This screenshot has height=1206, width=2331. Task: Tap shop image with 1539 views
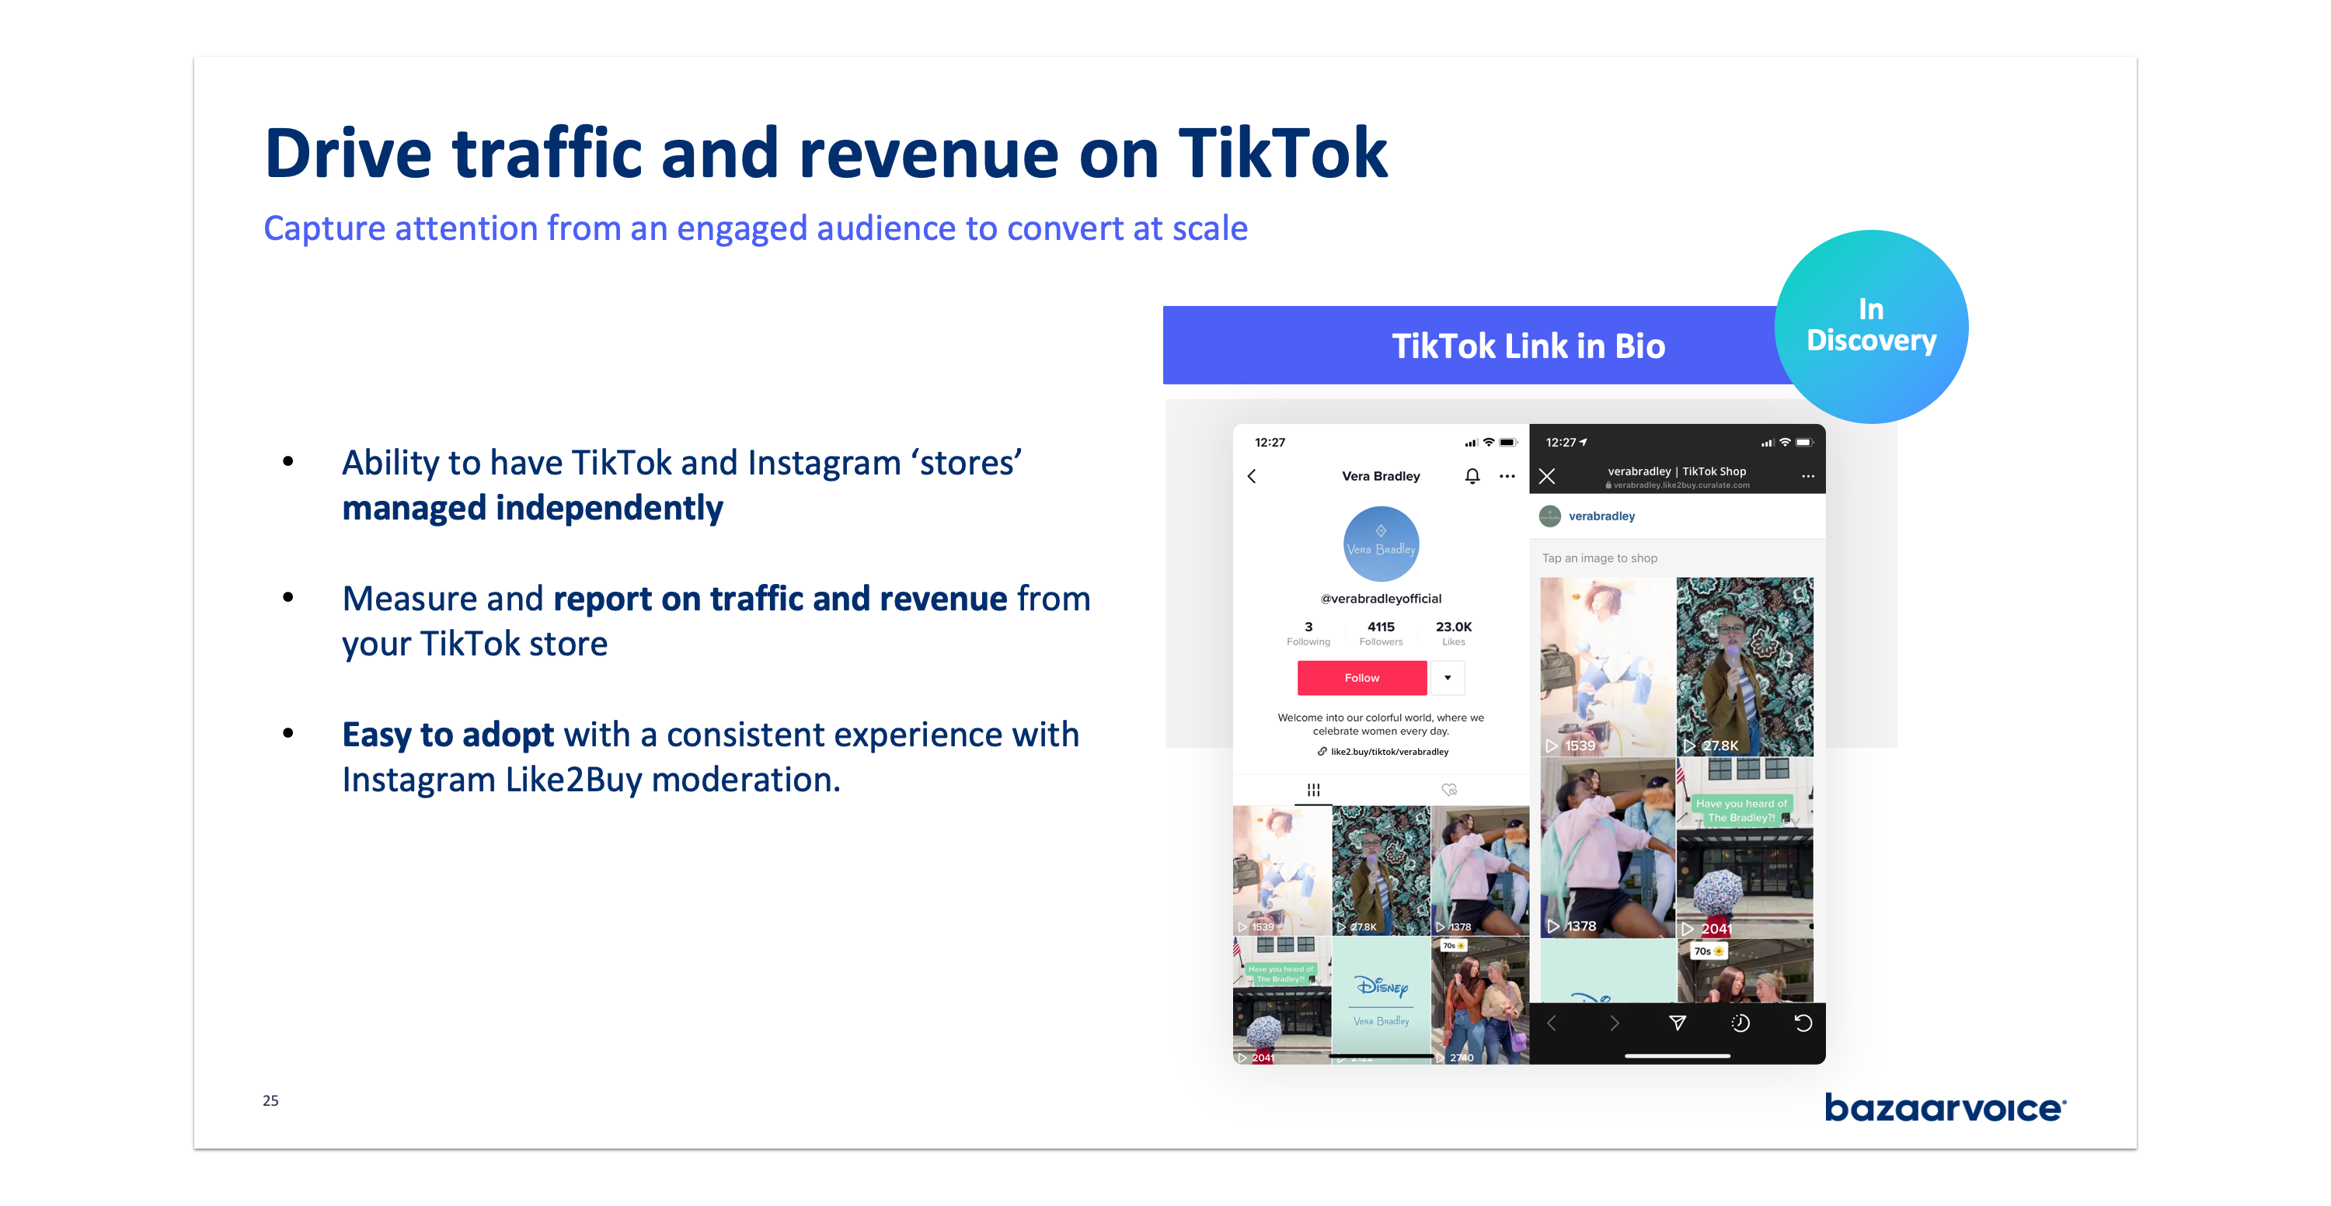[x=1607, y=666]
